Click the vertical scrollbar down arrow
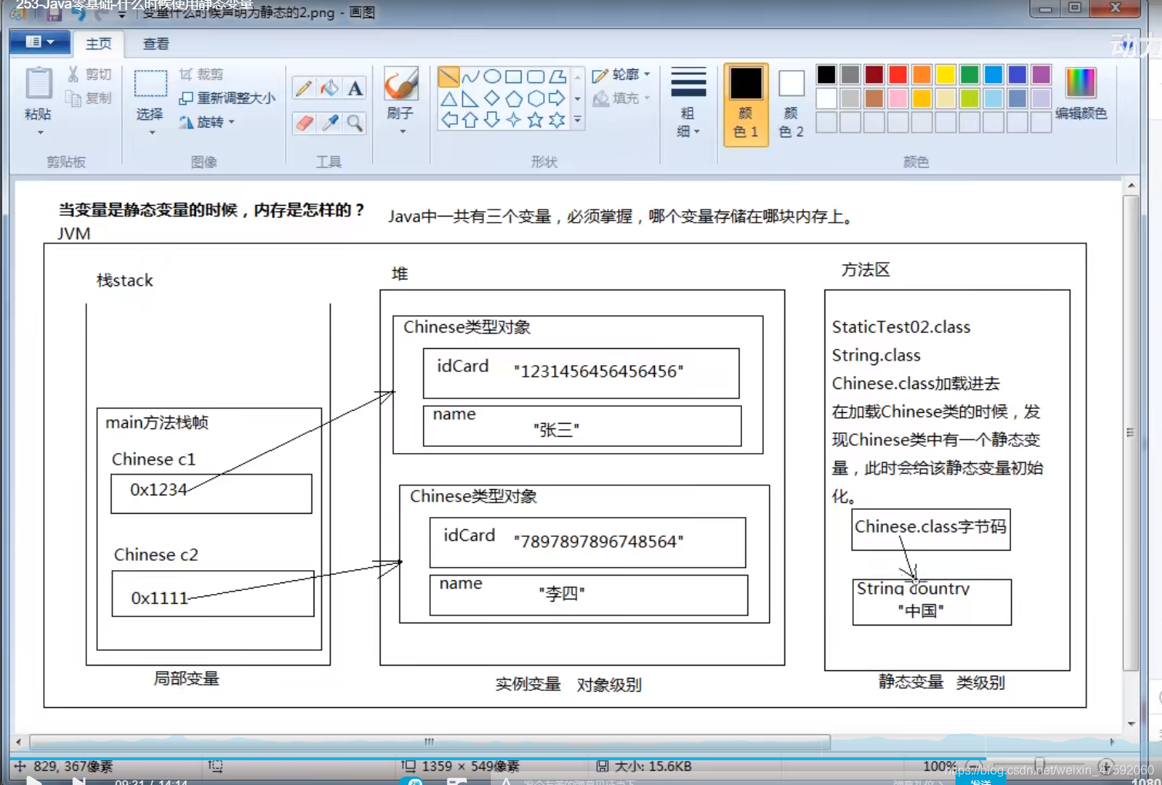1162x785 pixels. click(x=1131, y=723)
